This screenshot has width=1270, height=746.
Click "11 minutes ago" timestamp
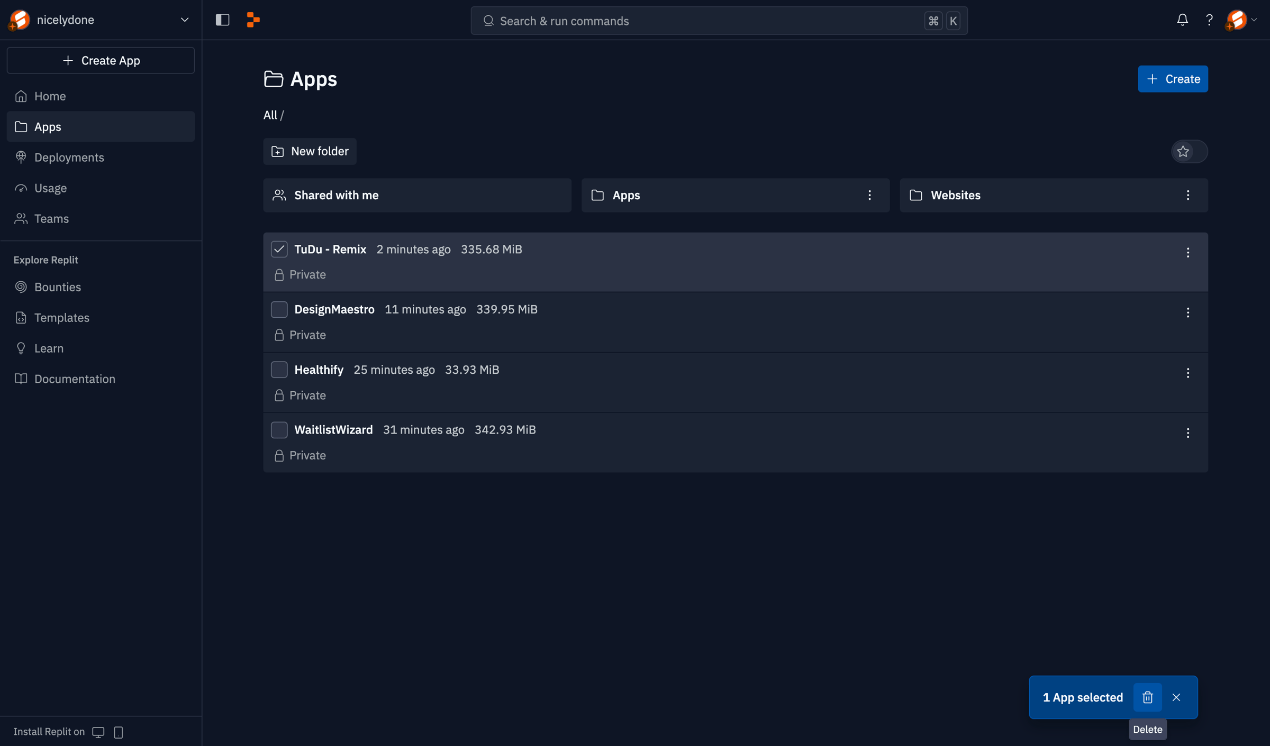[x=425, y=309]
